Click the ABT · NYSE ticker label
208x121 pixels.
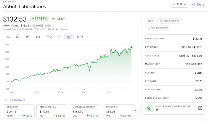click(x=9, y=1)
